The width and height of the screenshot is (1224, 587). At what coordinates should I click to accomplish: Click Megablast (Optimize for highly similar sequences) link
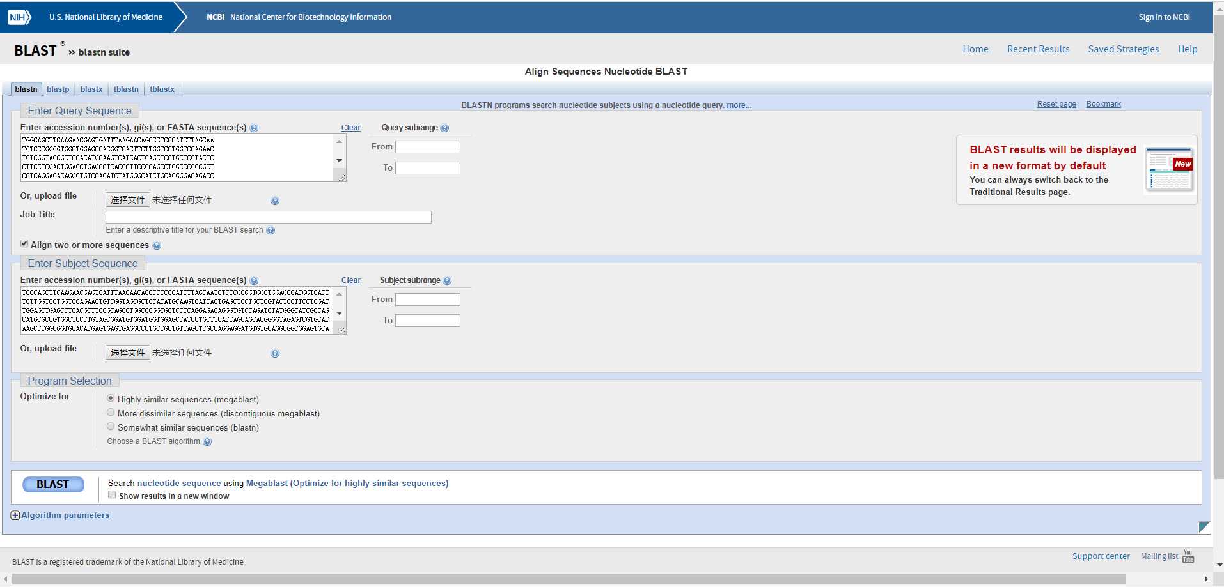tap(347, 484)
